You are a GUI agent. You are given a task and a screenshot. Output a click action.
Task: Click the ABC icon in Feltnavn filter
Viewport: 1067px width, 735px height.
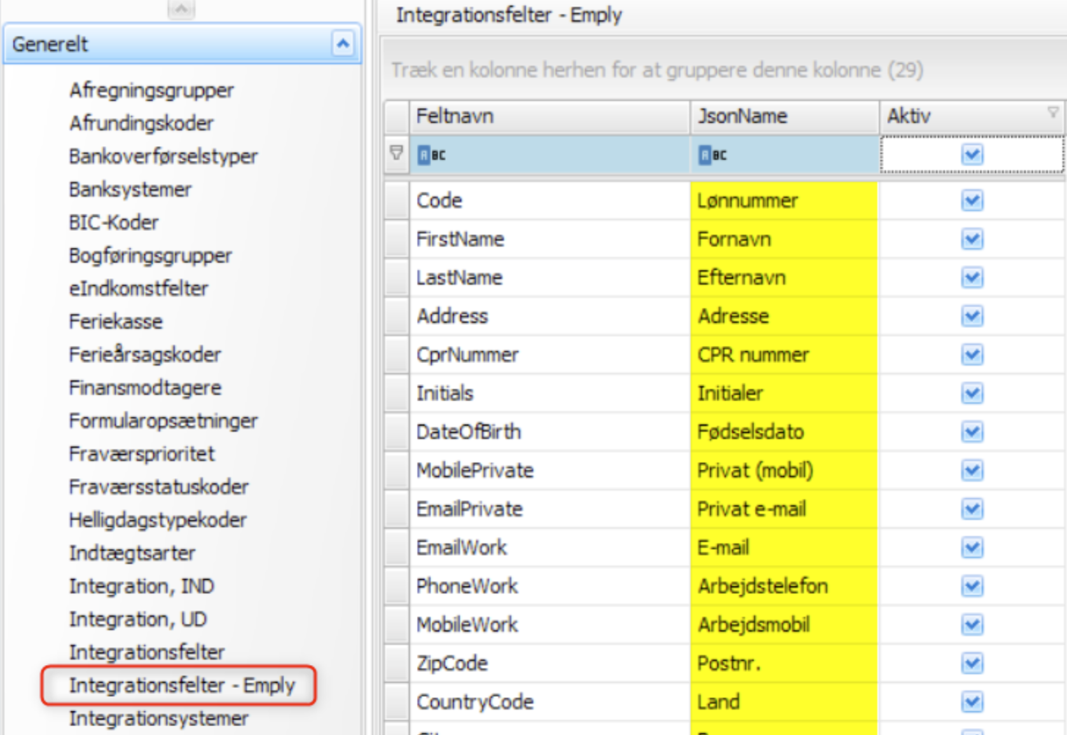431,155
